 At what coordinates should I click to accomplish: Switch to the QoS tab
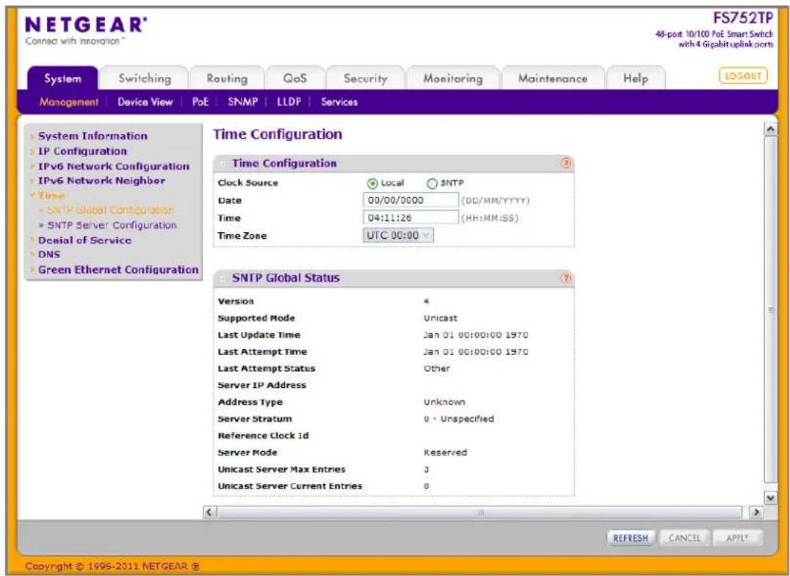[x=294, y=79]
